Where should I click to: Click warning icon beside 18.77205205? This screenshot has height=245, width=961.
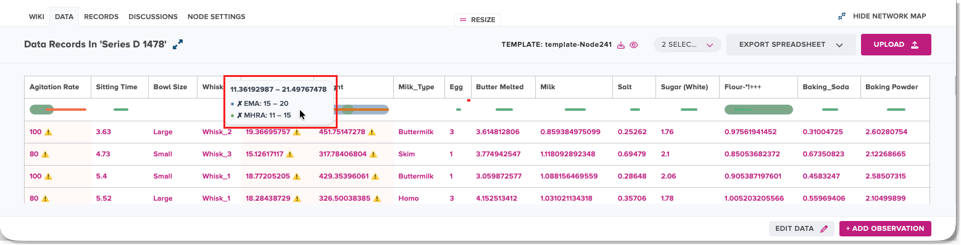[x=297, y=176]
